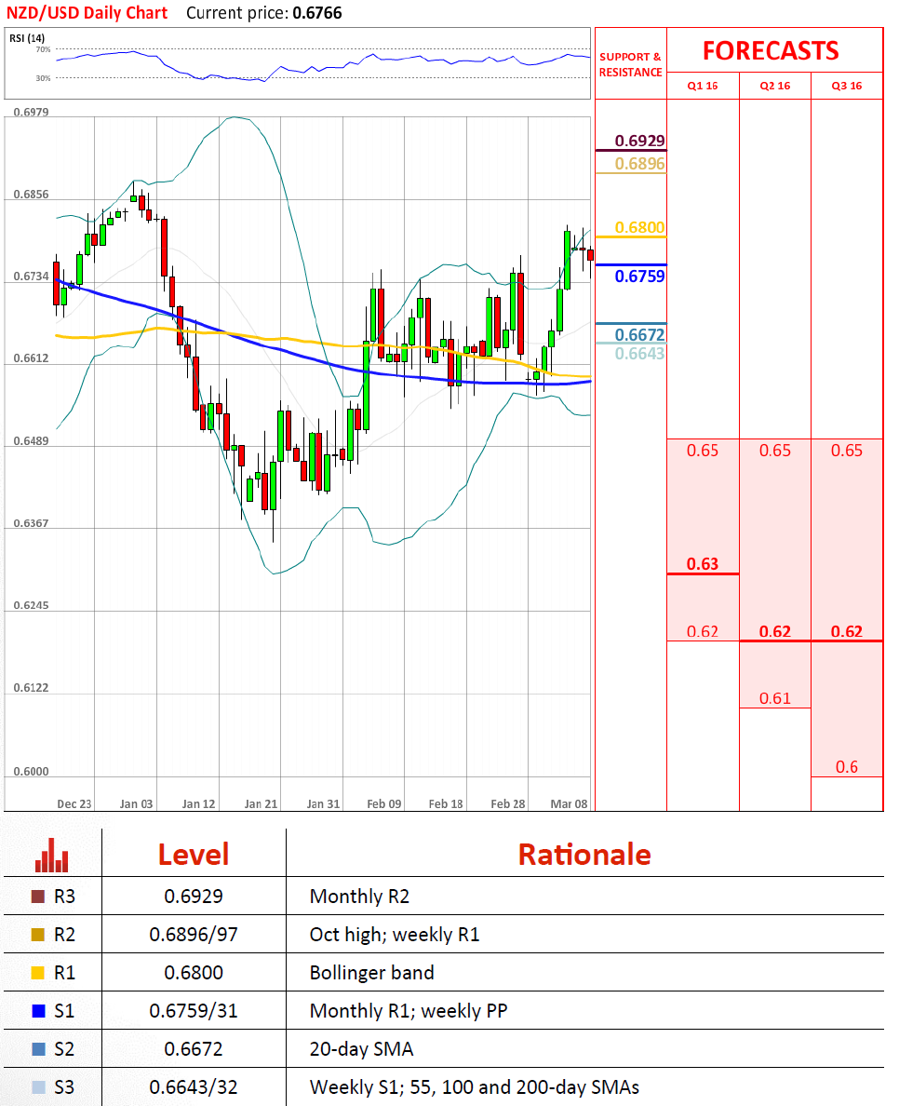
Task: Select the NZD/USD Daily Chart title
Action: click(87, 13)
